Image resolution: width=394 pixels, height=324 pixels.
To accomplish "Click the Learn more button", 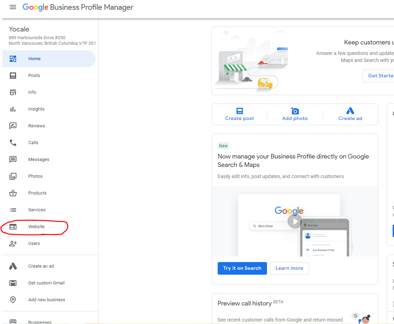I will click(289, 268).
